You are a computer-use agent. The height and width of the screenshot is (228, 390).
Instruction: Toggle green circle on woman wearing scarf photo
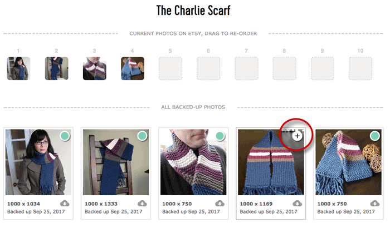65,136
